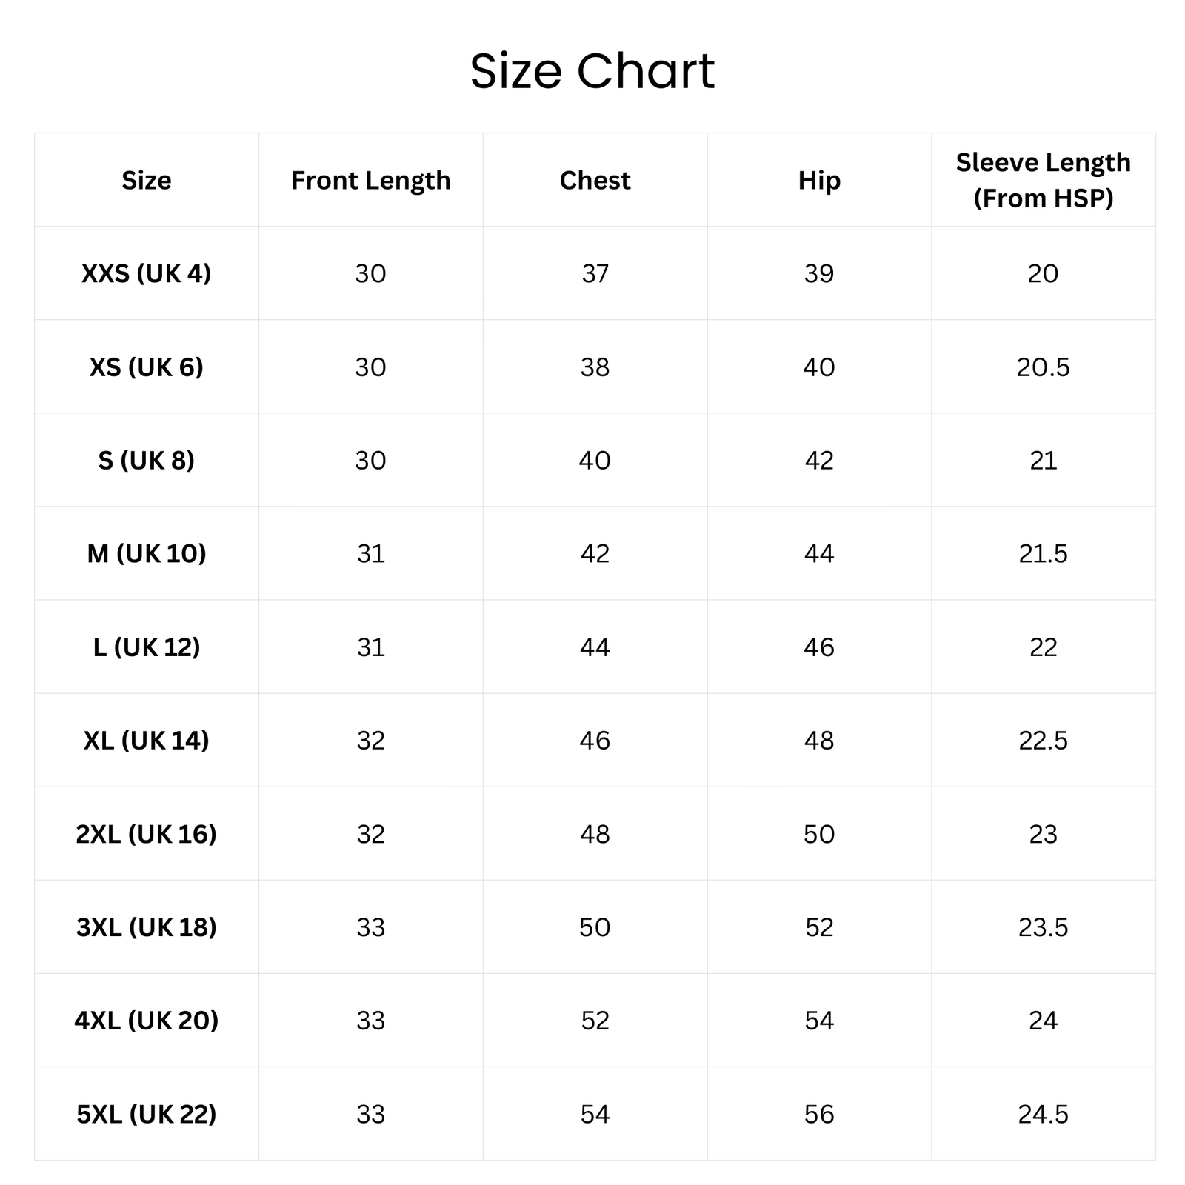Click the Chest column header

click(x=595, y=181)
